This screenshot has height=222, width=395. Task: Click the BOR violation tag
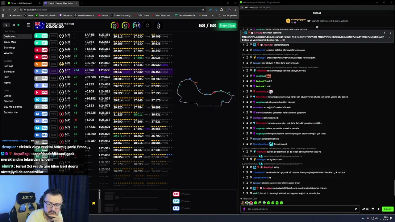[176, 194]
